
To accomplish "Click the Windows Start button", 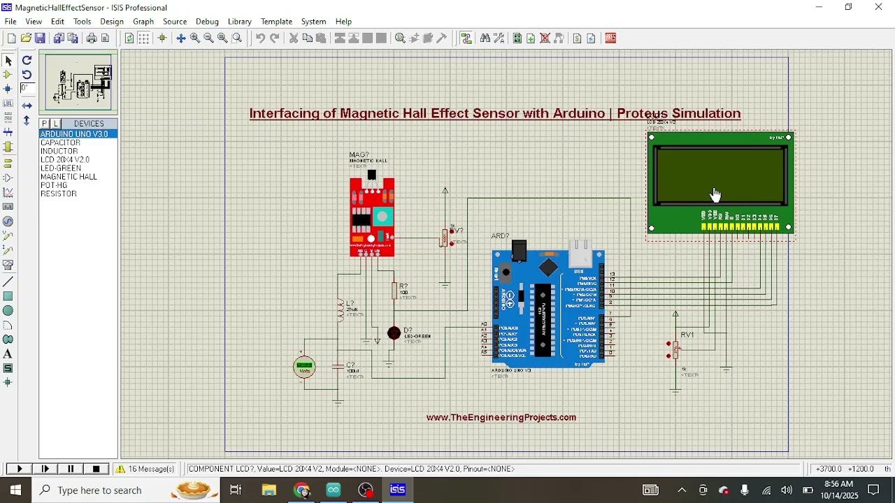I will click(x=15, y=490).
